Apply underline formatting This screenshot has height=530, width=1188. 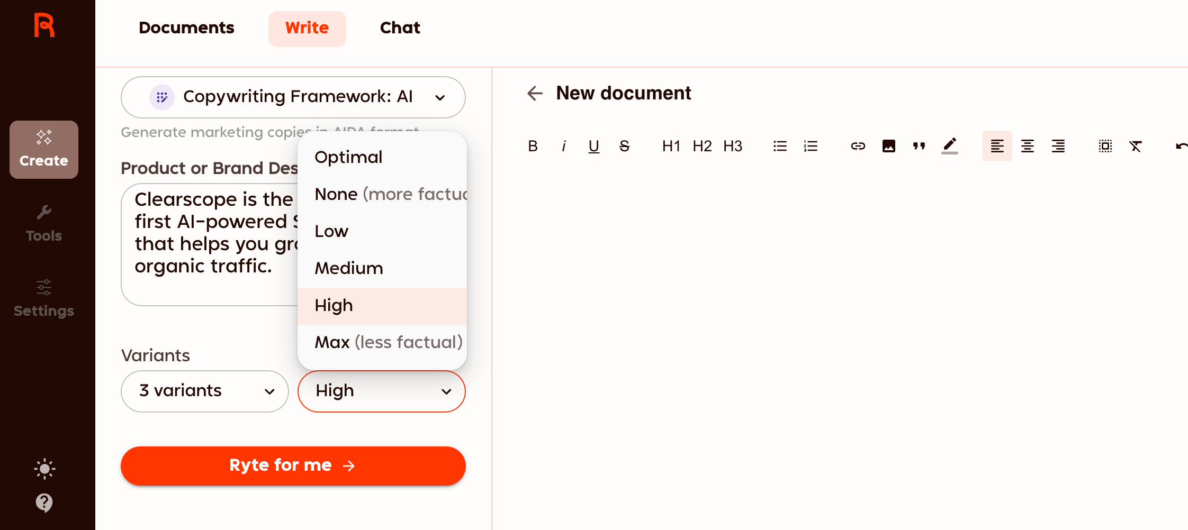point(594,146)
